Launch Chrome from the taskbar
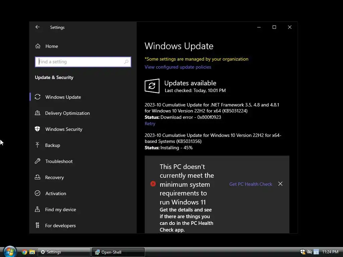This screenshot has width=343, height=257. coord(24,252)
